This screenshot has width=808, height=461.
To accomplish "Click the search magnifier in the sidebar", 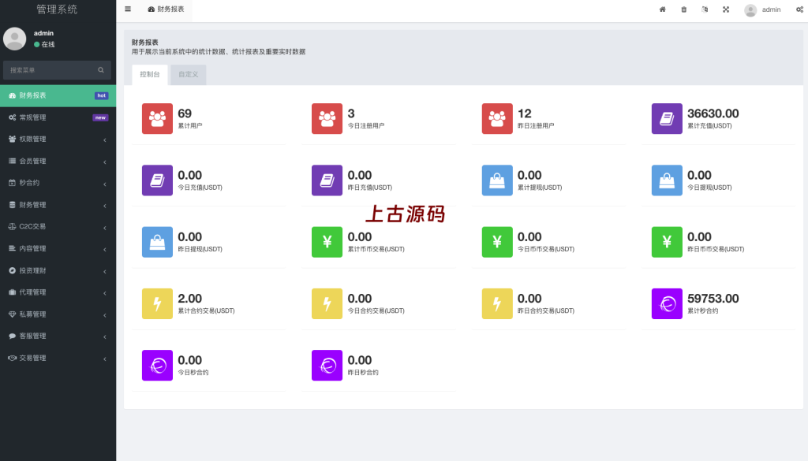I will tap(101, 70).
